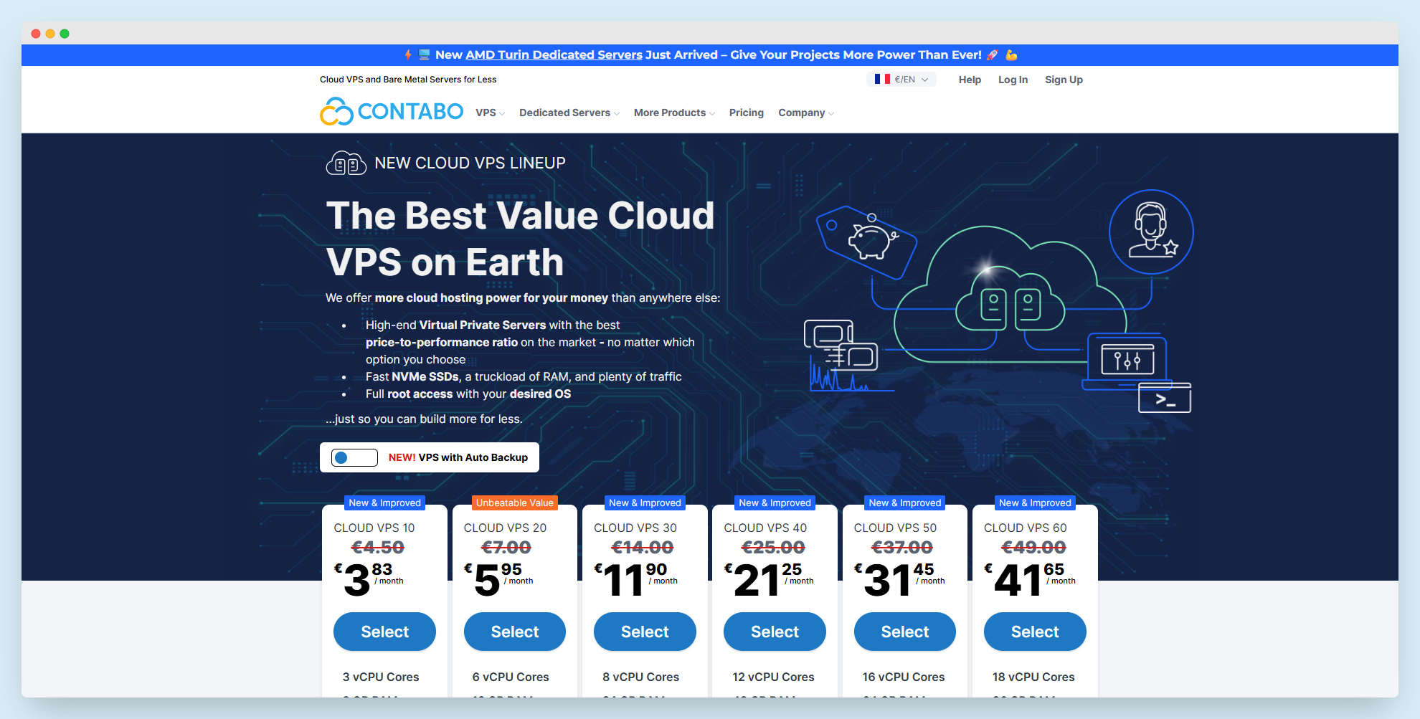This screenshot has width=1420, height=719.
Task: Expand the VPS menu chevron
Action: click(x=502, y=113)
